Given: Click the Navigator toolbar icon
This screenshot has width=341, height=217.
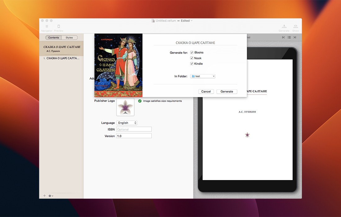Looking at the screenshot, I should [x=47, y=27].
